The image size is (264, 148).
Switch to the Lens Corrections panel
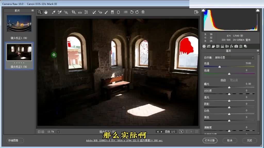(x=227, y=46)
